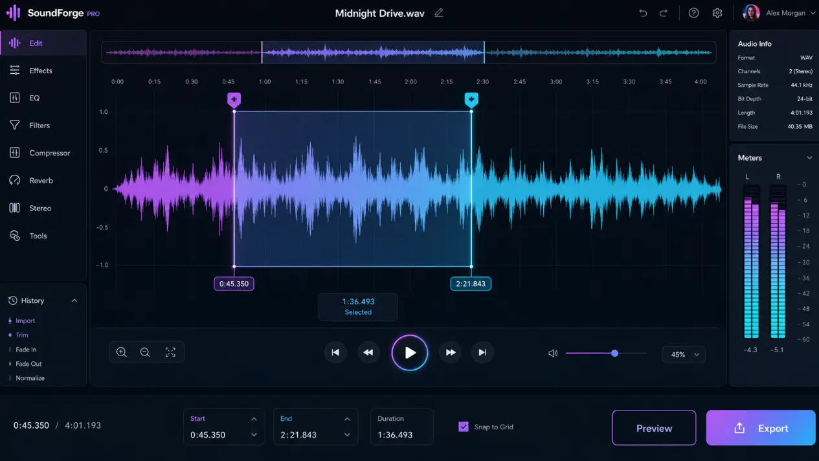The image size is (819, 461).
Task: Skip to the track start
Action: coord(335,352)
